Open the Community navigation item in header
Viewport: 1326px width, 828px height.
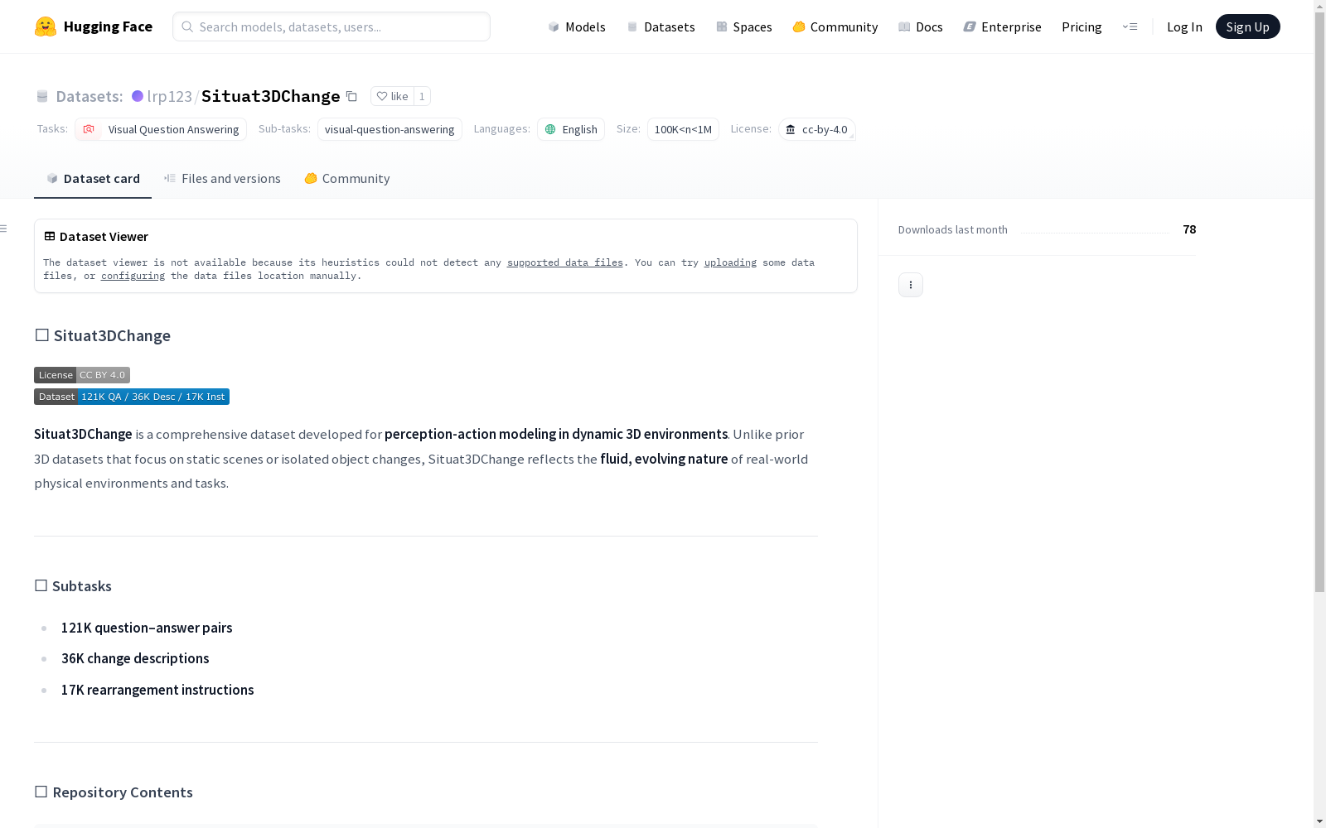[x=835, y=26]
